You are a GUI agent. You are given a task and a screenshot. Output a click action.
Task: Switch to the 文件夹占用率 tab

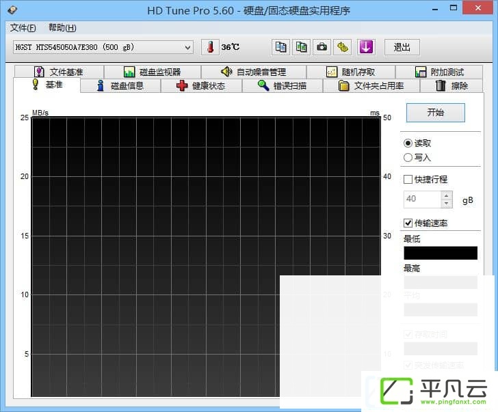pos(371,85)
